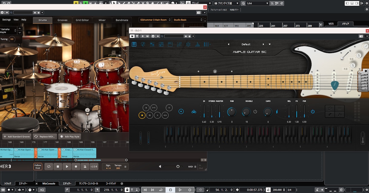
Task: Open the Ample Guitar sliders panel icon
Action: pyautogui.click(x=152, y=44)
